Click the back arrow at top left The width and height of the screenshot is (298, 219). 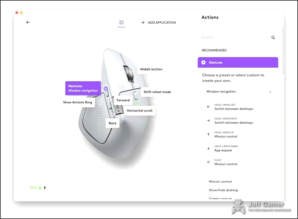[x=28, y=22]
